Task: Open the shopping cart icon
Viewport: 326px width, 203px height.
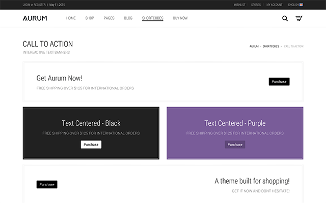Action: coord(299,18)
